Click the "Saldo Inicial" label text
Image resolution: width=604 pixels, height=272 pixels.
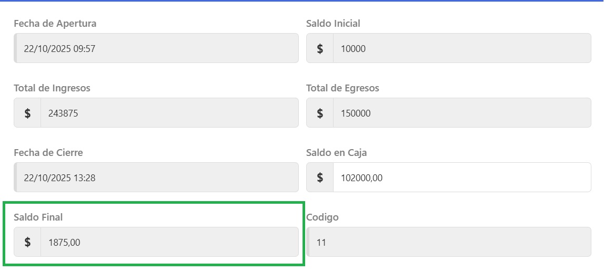(333, 24)
